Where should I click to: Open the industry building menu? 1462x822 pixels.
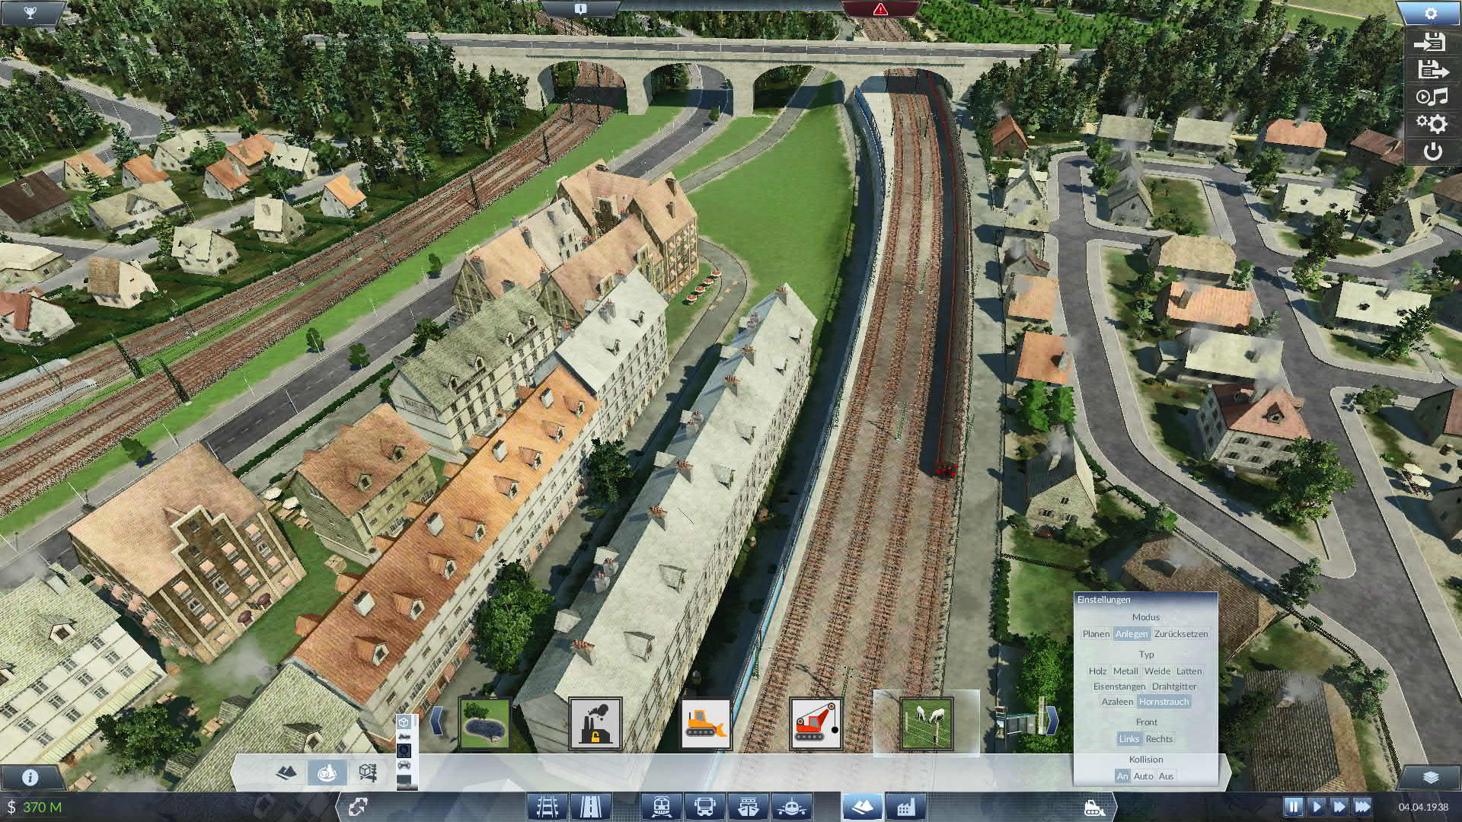[x=905, y=806]
